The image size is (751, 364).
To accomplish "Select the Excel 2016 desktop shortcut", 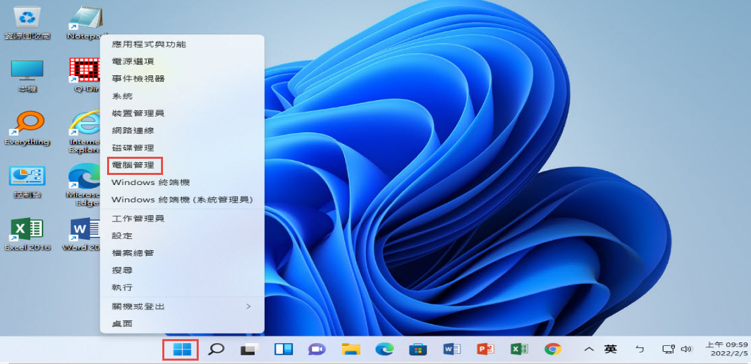I will 28,234.
